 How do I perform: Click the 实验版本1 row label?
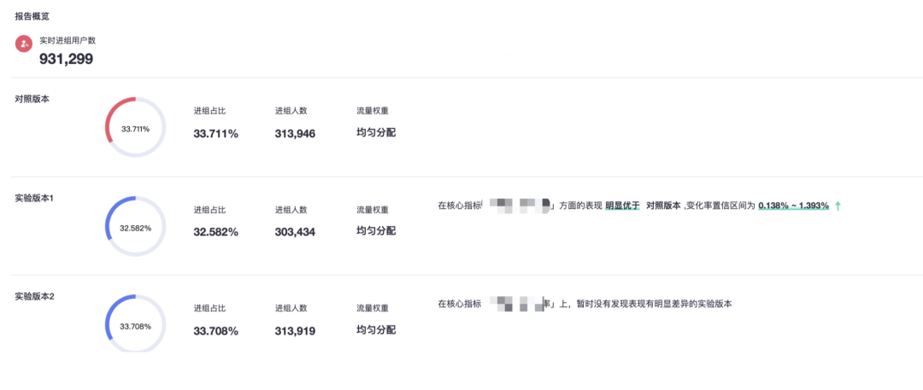pos(34,198)
